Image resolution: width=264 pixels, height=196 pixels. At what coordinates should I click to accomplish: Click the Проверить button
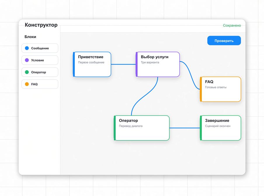(224, 40)
